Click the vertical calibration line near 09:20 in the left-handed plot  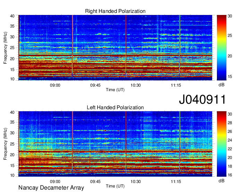pos(73,143)
